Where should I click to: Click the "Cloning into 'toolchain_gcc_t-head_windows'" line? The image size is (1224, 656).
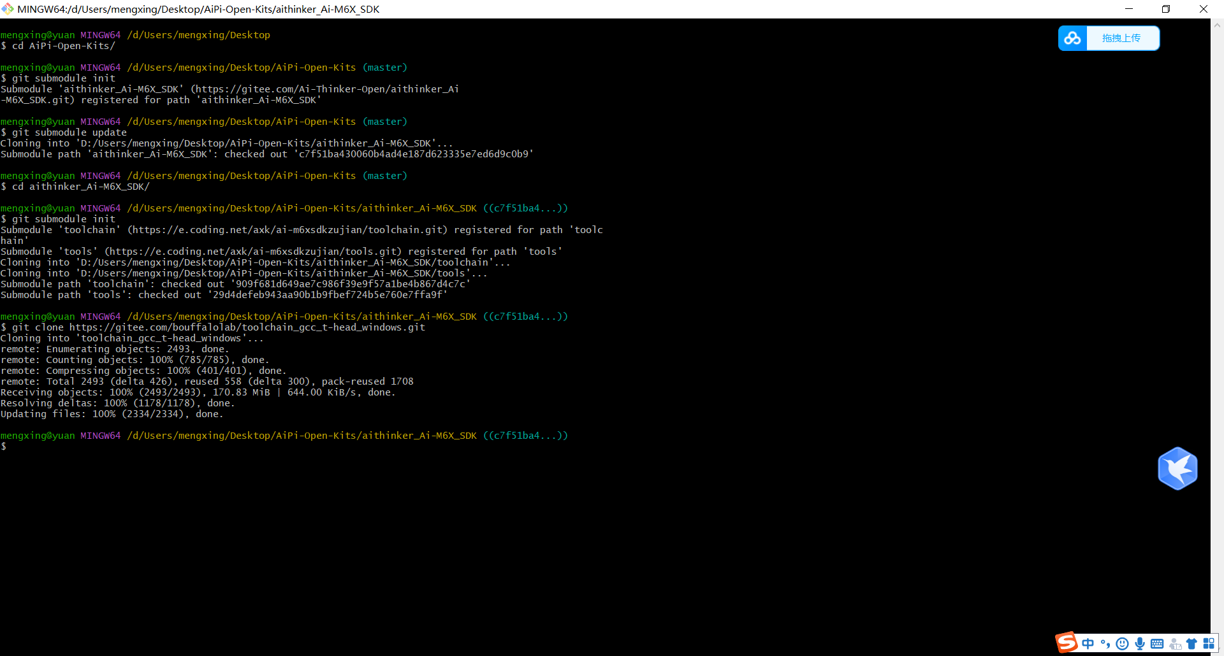pos(132,338)
